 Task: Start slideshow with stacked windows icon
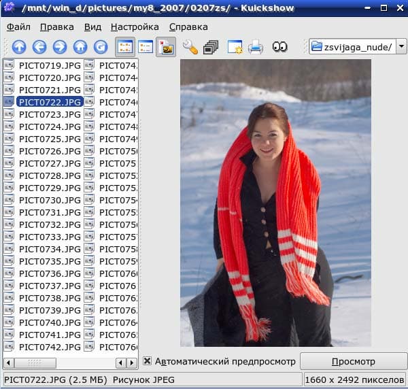click(x=211, y=47)
